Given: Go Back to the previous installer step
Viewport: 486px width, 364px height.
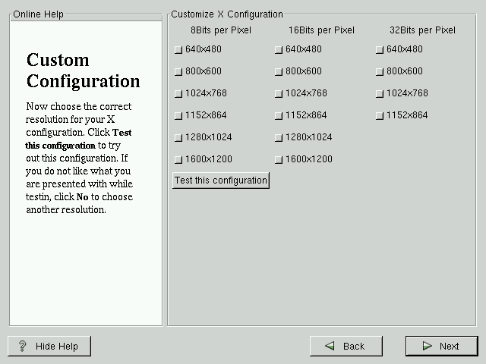Looking at the screenshot, I should click(346, 346).
